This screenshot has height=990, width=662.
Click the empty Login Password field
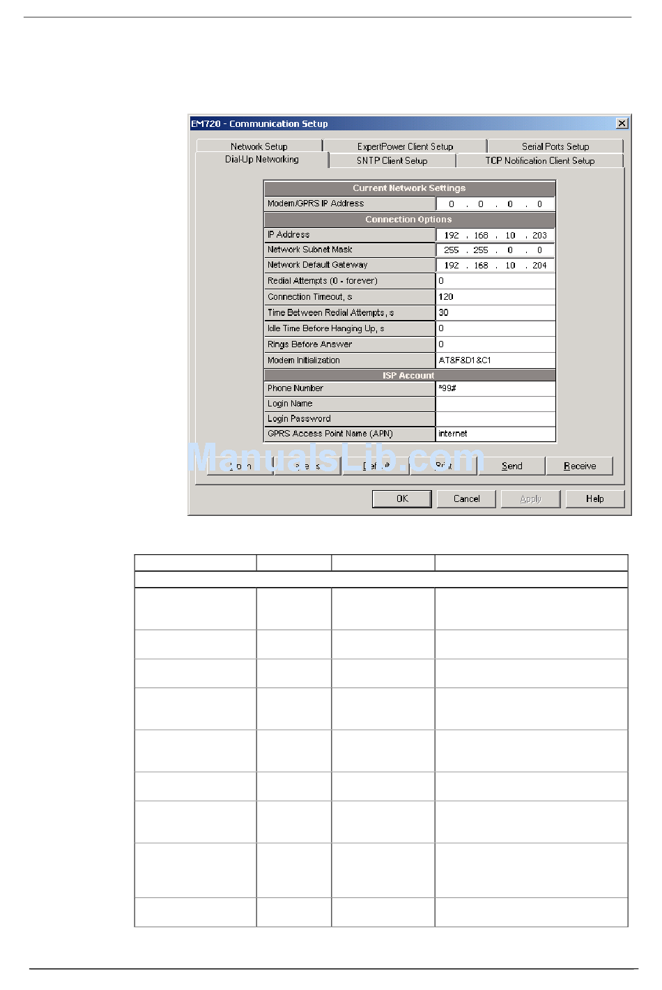(495, 419)
